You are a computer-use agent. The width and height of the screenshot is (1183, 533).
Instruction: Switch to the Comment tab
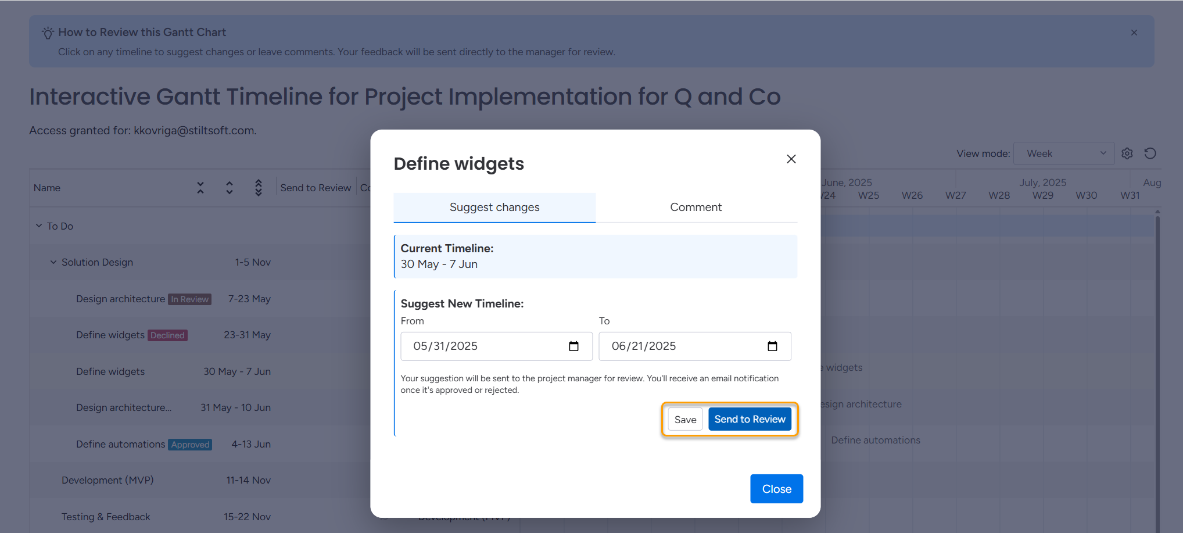pyautogui.click(x=696, y=208)
